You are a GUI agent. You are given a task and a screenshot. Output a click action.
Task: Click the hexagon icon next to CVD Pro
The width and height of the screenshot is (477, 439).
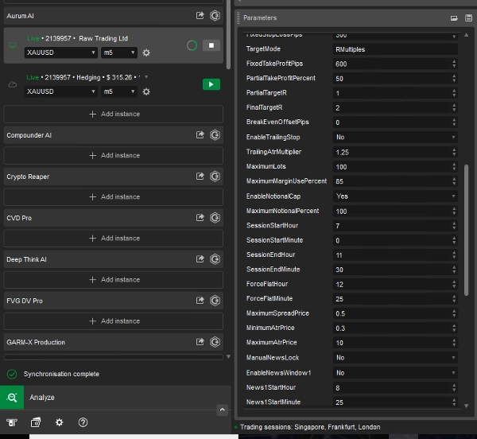[215, 218]
